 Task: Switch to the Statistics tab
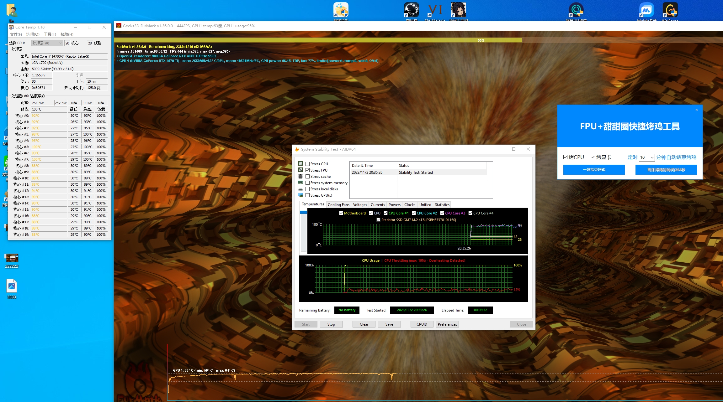(x=442, y=204)
